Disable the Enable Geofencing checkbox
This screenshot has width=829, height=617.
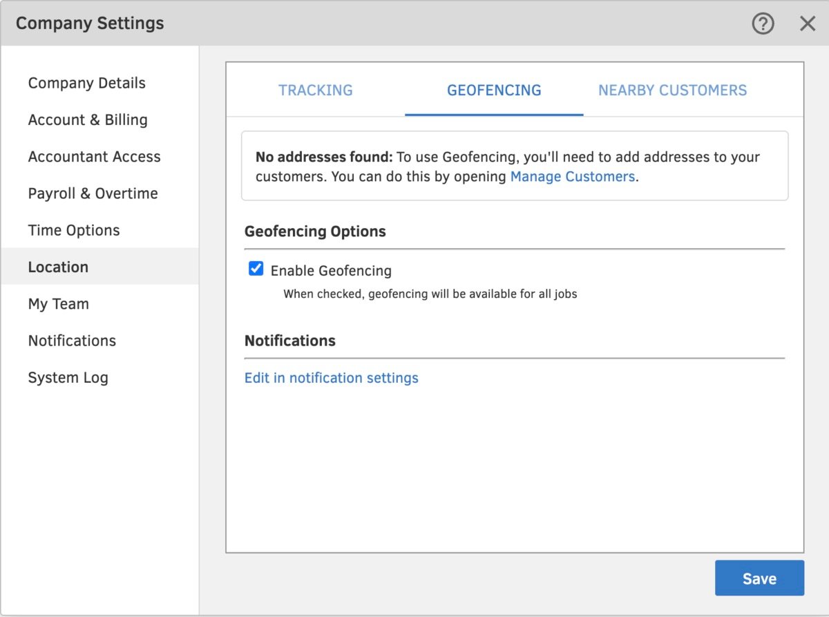coord(256,268)
